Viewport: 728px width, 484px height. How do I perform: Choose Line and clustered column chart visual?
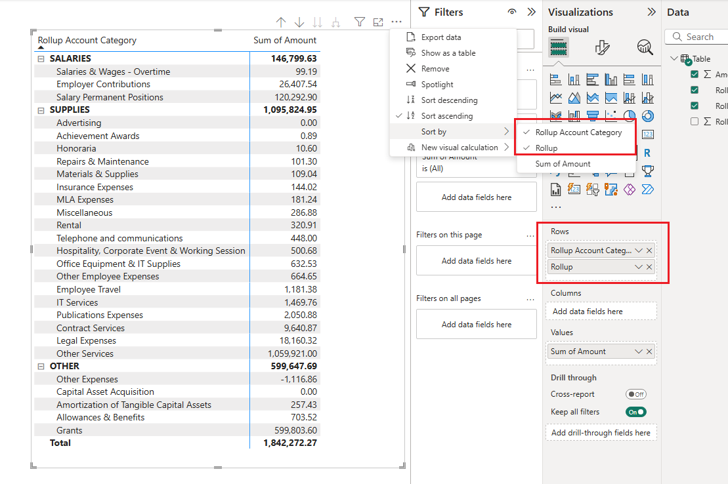click(x=648, y=98)
